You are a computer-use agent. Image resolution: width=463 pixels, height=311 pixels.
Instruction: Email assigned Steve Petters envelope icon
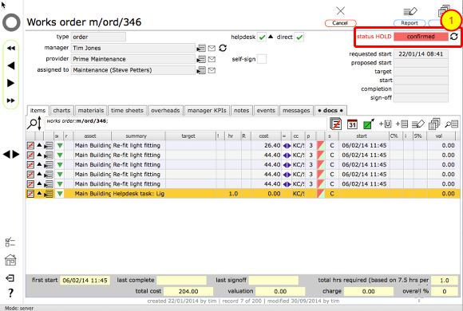tap(212, 70)
